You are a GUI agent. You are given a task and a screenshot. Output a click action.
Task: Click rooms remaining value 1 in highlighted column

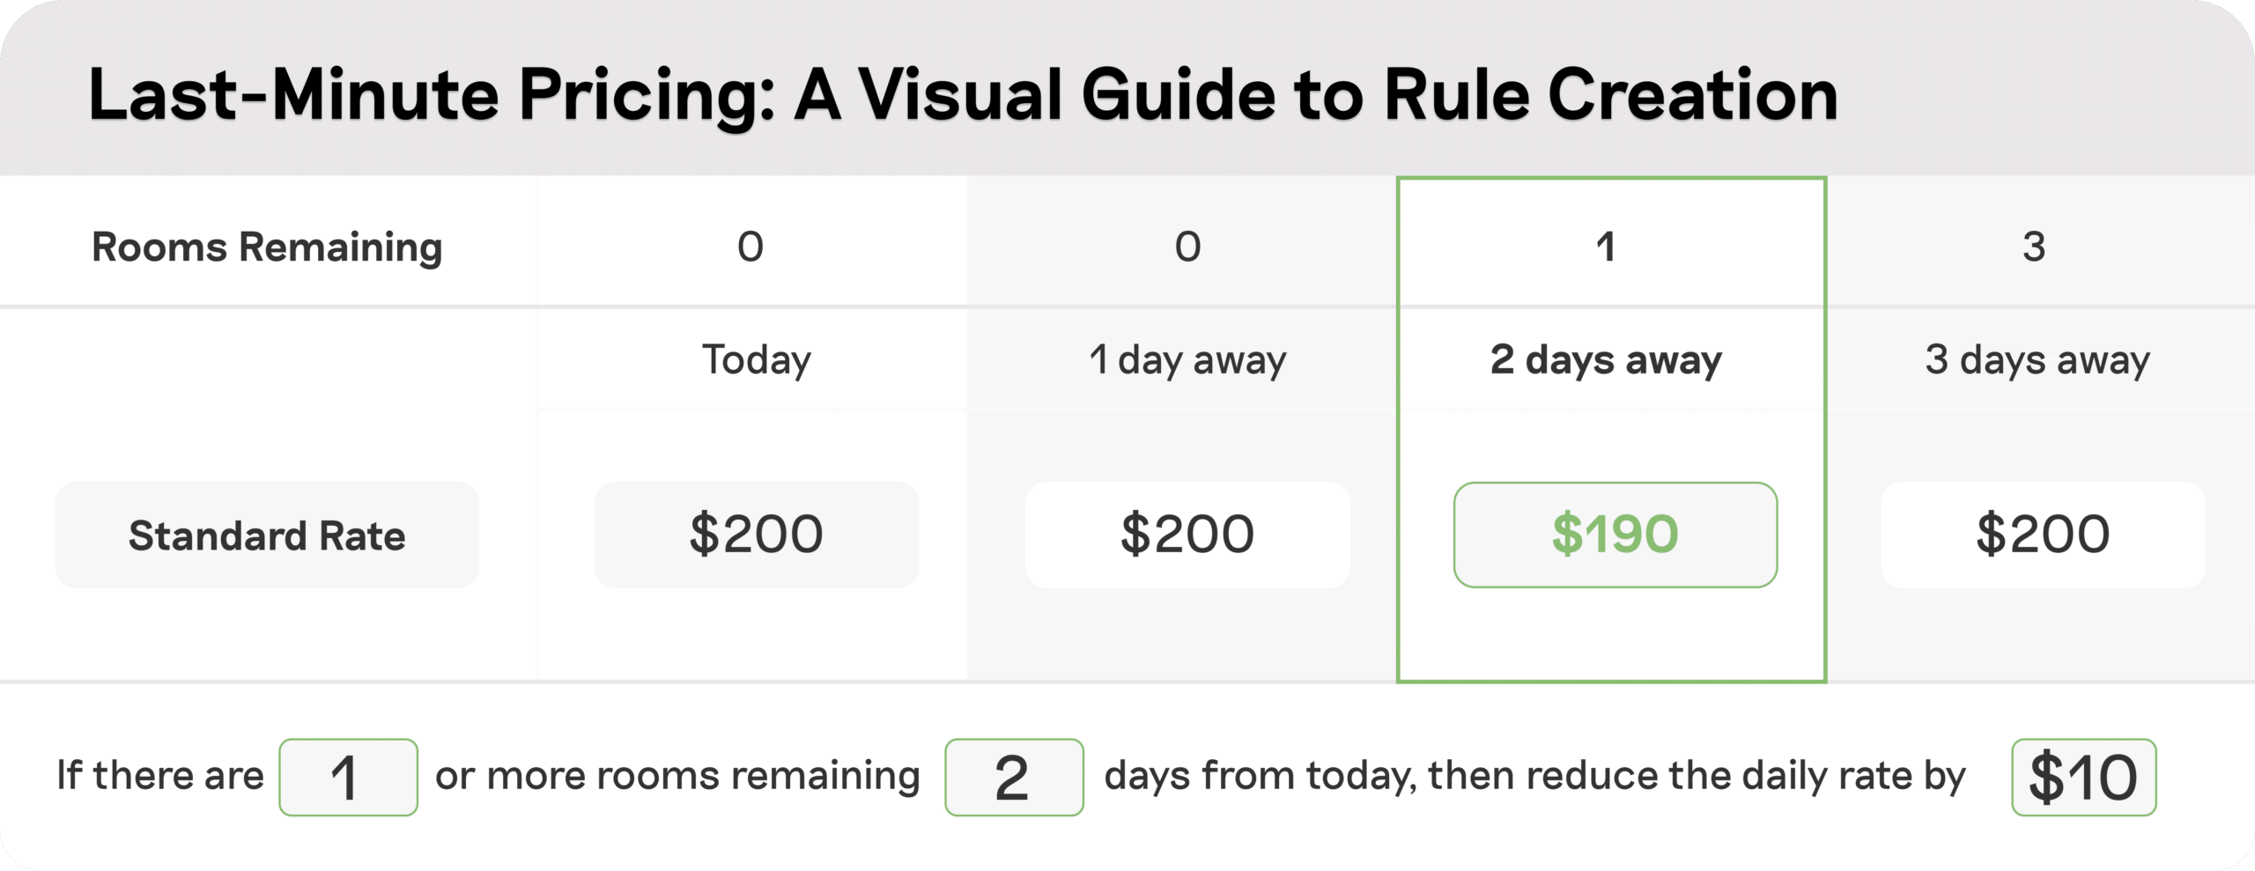coord(1606,247)
